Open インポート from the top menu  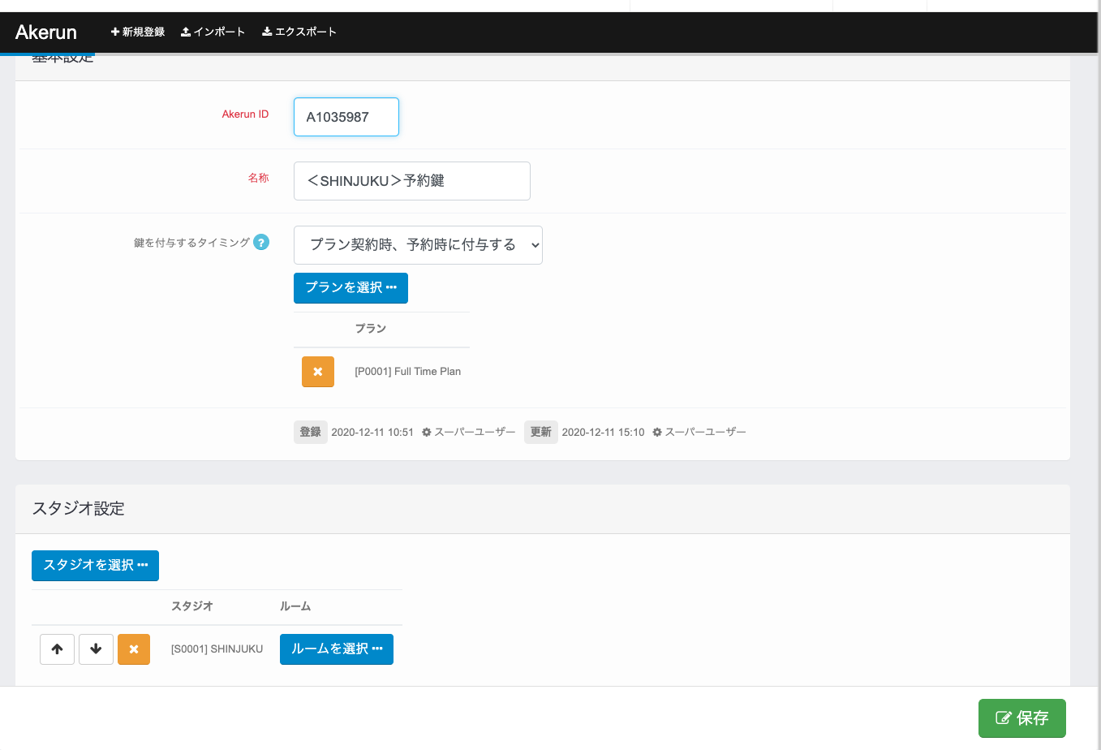[213, 32]
